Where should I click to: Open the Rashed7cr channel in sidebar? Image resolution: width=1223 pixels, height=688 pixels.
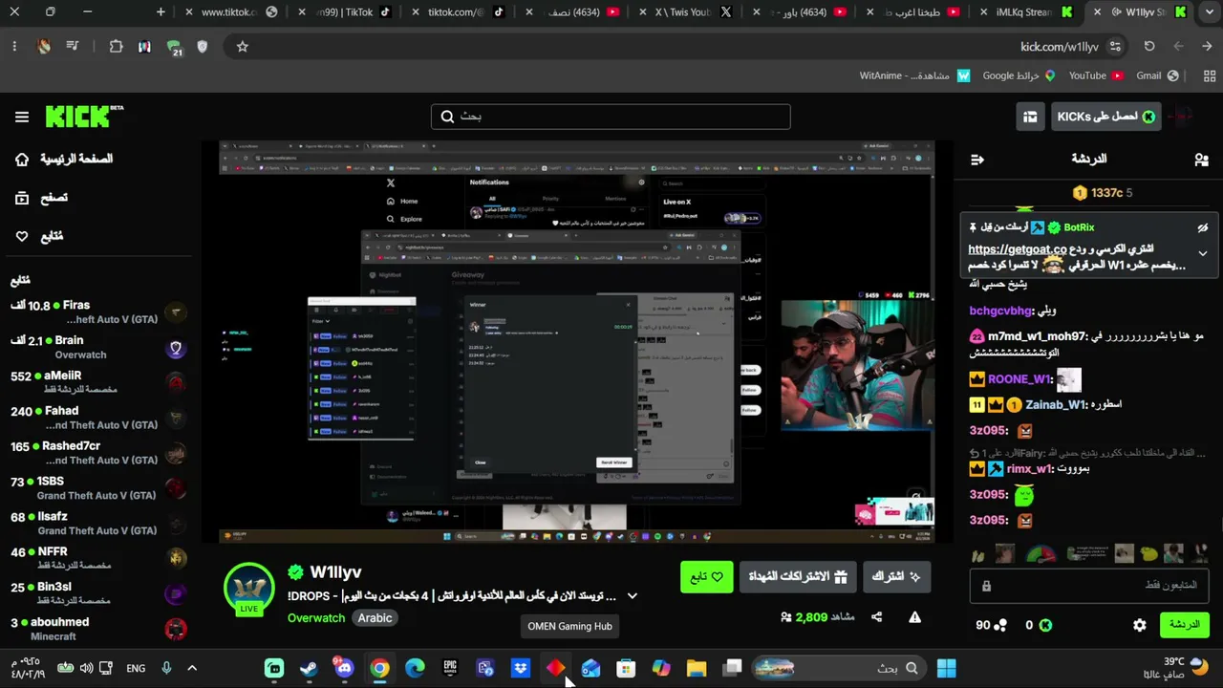(x=98, y=453)
